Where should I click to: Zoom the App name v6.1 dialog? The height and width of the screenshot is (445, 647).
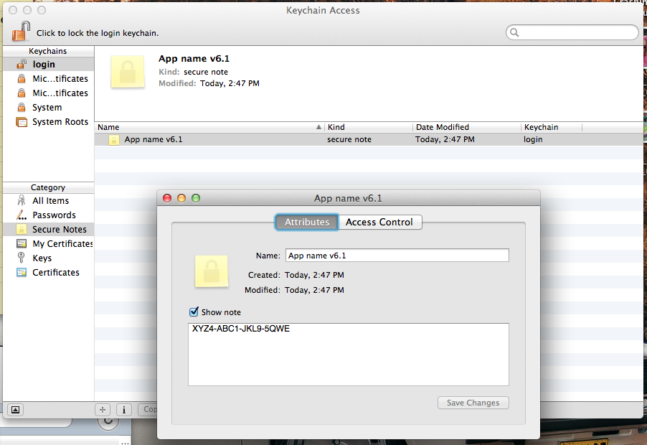coord(196,198)
